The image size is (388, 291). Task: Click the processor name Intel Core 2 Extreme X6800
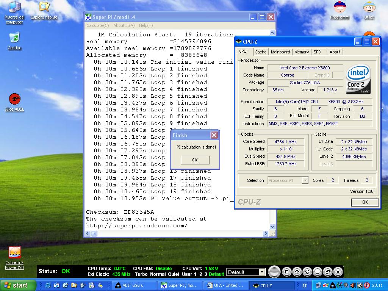pyautogui.click(x=305, y=68)
